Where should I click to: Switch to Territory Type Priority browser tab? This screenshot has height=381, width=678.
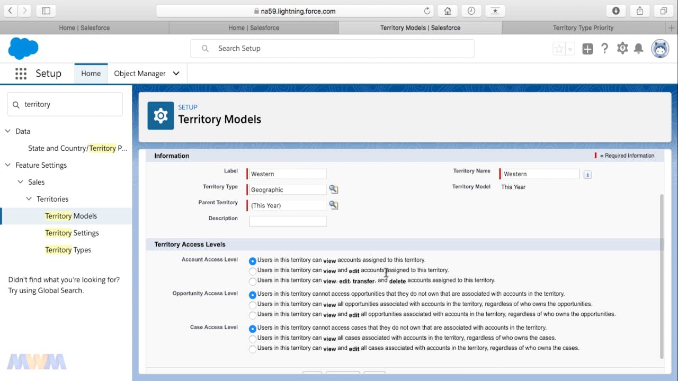click(583, 28)
